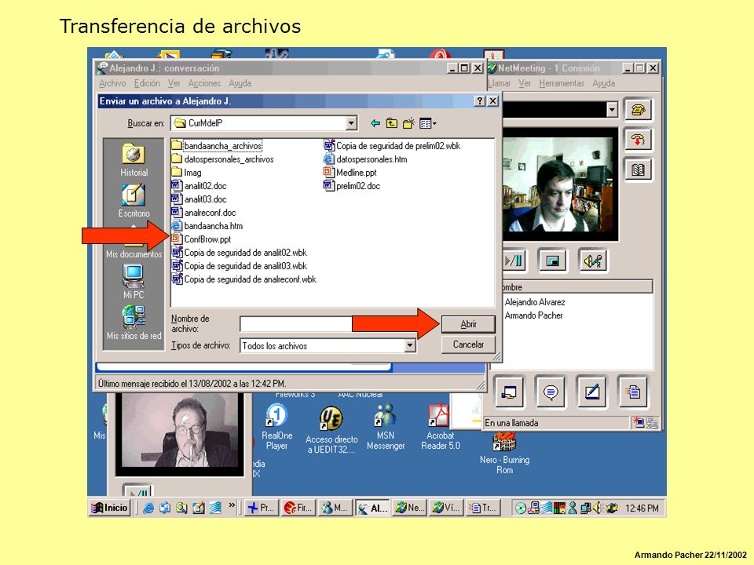The image size is (754, 565).
Task: Launch Internet Explorer from the quick launch
Action: (148, 508)
